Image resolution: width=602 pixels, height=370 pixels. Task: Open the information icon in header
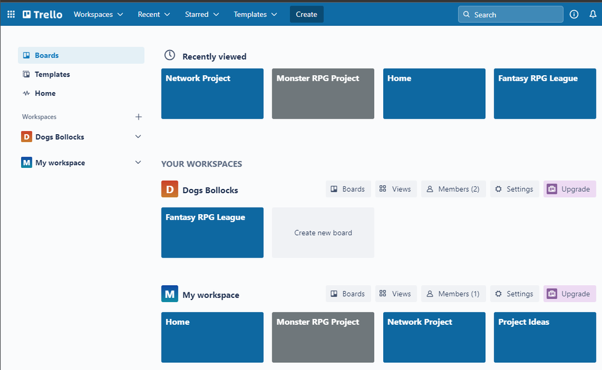coord(574,14)
